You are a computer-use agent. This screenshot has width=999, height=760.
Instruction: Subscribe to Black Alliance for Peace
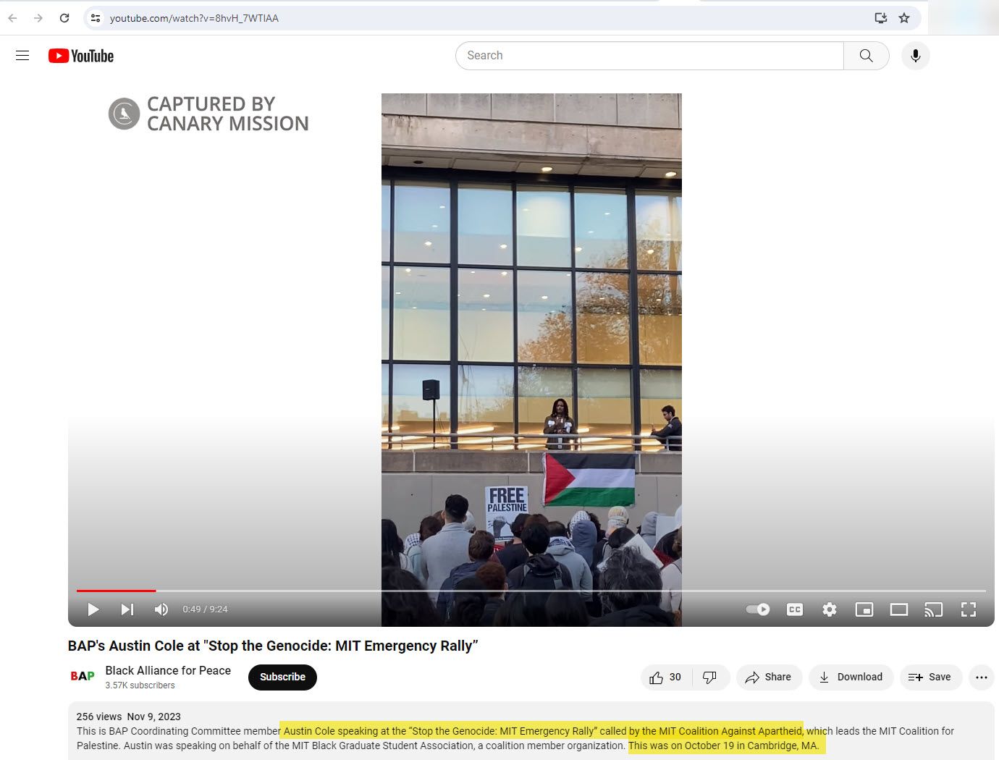pos(282,677)
